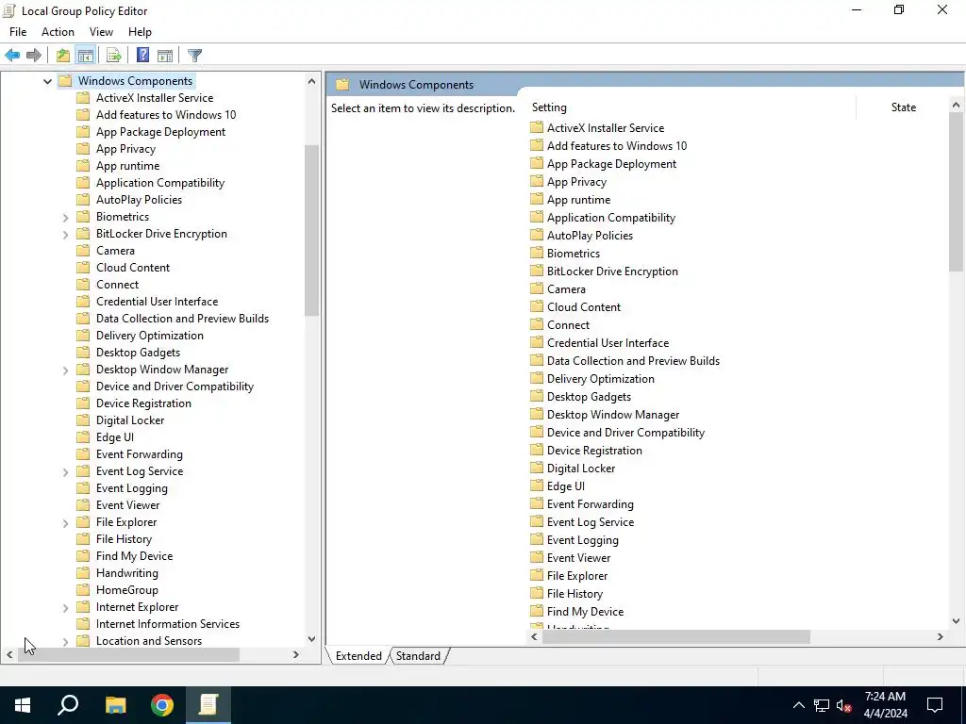Screen dimensions: 966x724
Task: Select ActiveX Installer Service in right pane
Action: (606, 128)
